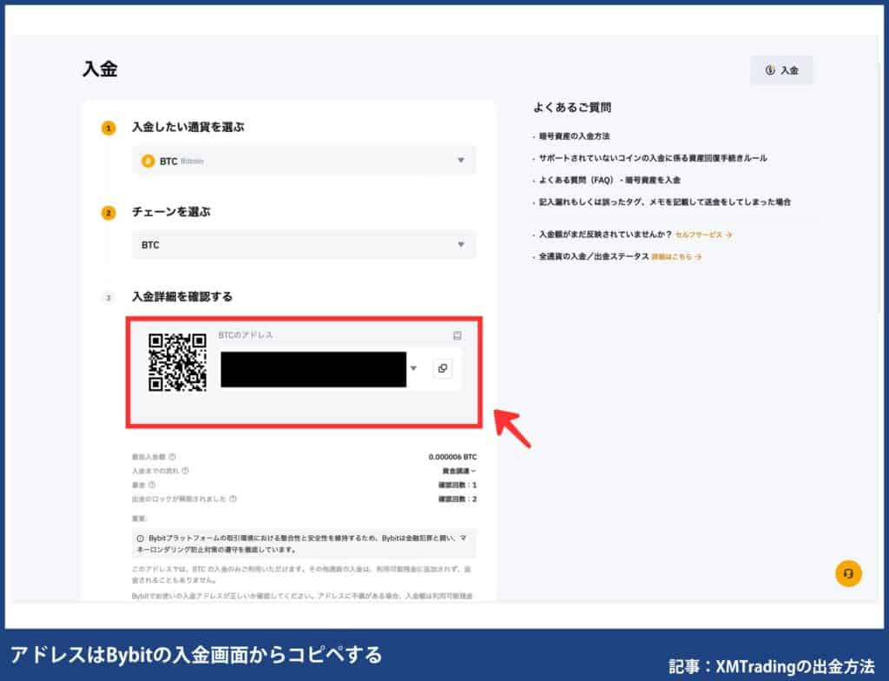Click the BTC deposit QR code
Screen dimensions: 889x681
[x=177, y=362]
